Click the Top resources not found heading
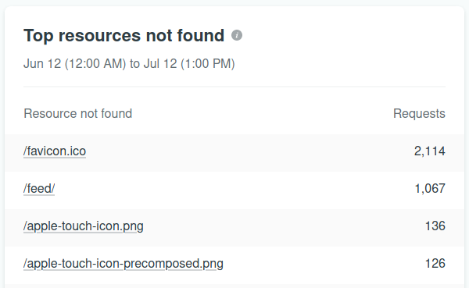Image resolution: width=469 pixels, height=288 pixels. click(124, 36)
